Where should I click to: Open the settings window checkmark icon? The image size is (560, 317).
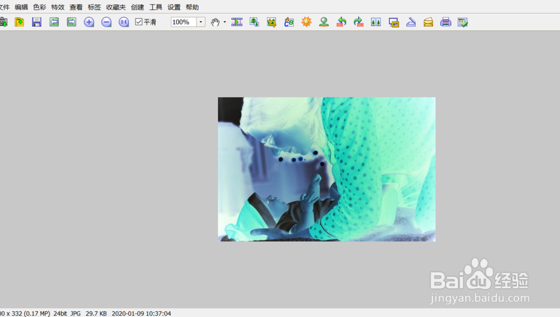pos(463,22)
